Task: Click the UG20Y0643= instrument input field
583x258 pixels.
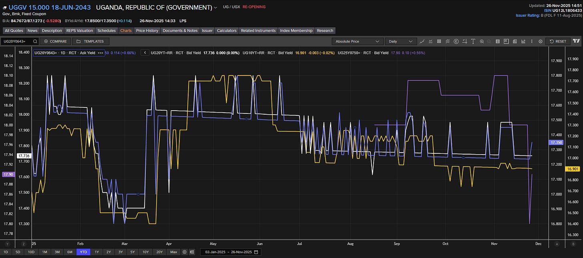Action: pyautogui.click(x=16, y=42)
